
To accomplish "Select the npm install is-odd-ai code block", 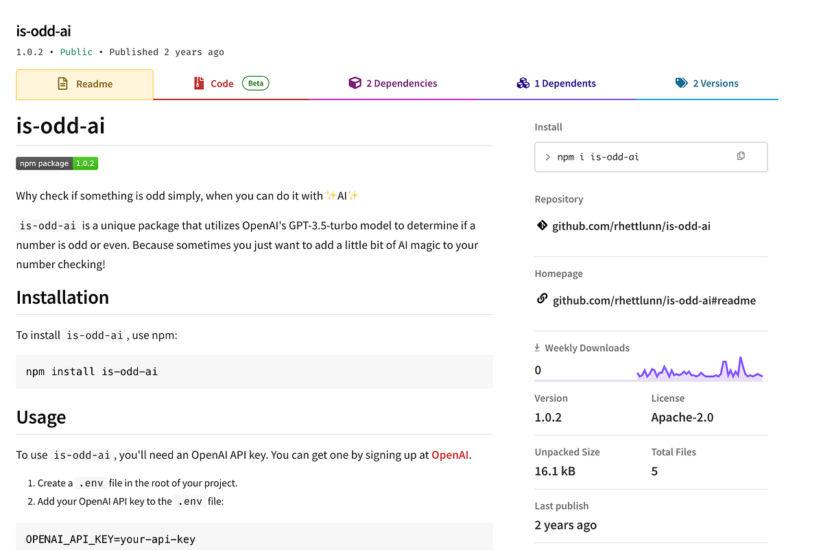I will tap(254, 372).
